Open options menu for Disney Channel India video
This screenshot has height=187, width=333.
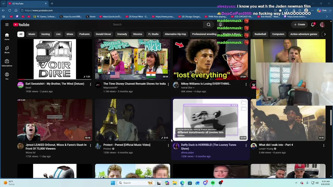pos(168,84)
